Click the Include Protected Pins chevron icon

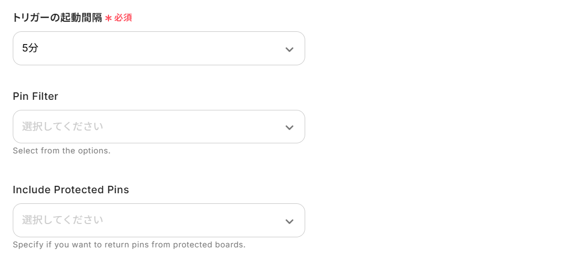click(x=289, y=221)
